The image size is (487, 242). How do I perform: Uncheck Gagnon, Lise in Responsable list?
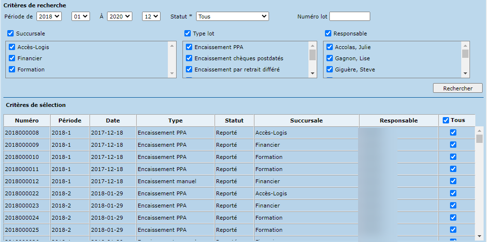[x=330, y=58]
